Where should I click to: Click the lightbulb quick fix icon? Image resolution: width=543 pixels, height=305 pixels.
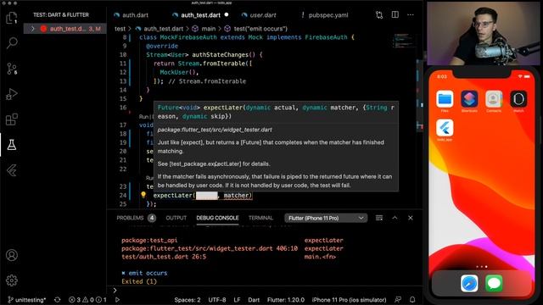coord(143,195)
